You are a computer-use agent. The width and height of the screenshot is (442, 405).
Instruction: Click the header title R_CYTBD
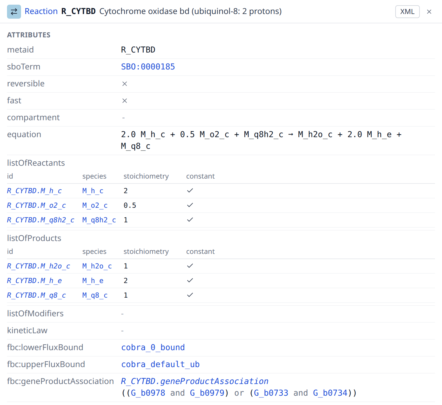coord(79,11)
